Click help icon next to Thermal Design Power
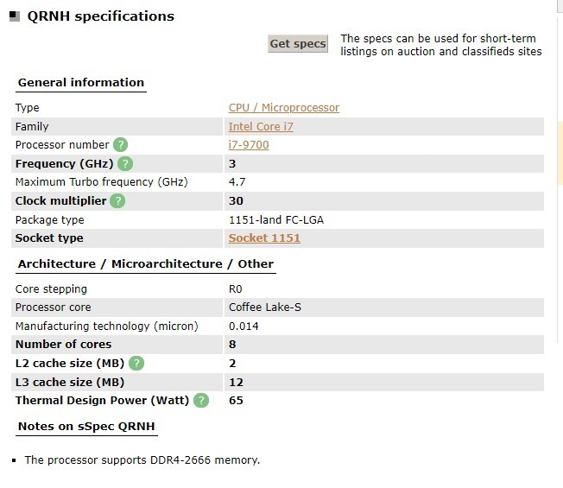Viewport: 563px width, 488px height. click(201, 401)
